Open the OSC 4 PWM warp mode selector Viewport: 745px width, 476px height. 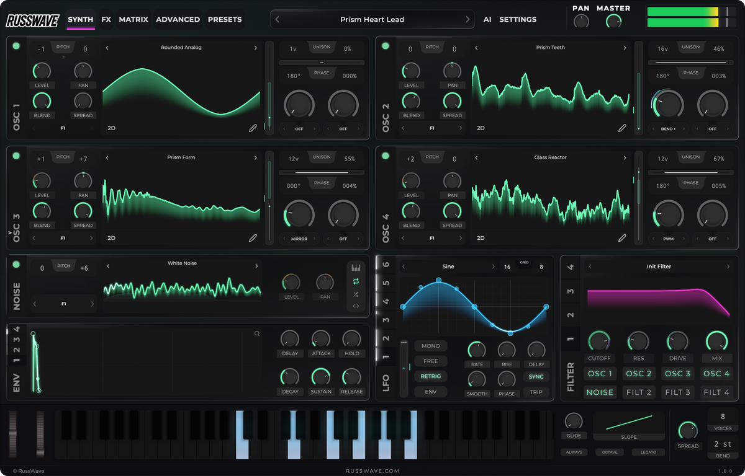[x=669, y=239]
